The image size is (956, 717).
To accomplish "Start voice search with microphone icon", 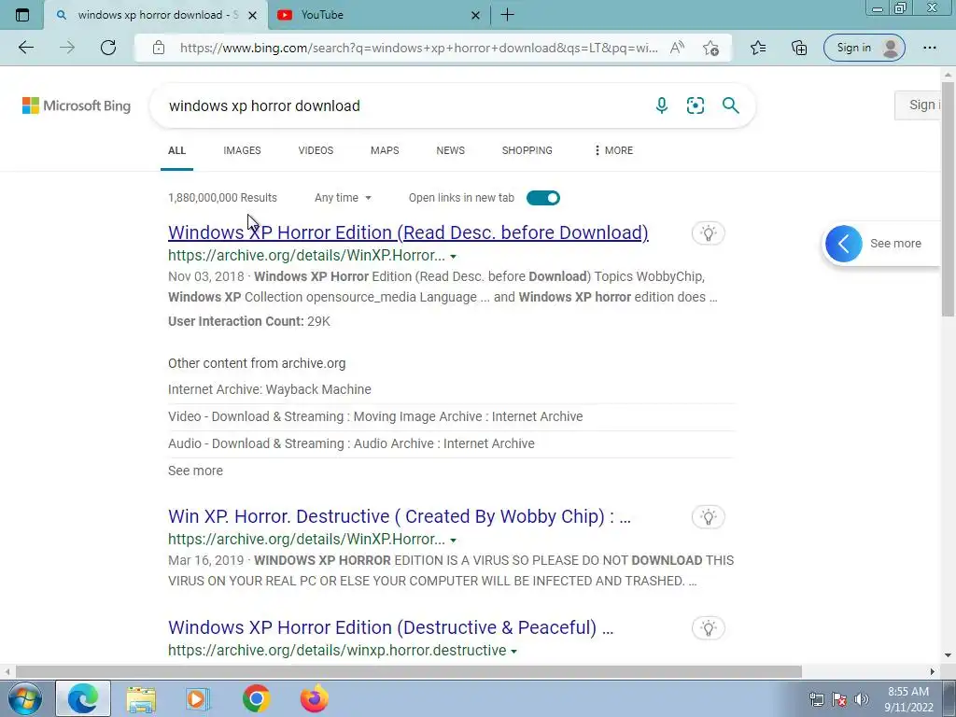I will pos(662,105).
